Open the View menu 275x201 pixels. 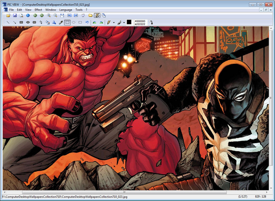pyautogui.click(x=28, y=10)
